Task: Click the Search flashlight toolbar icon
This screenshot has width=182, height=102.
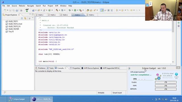Action: 95,10
